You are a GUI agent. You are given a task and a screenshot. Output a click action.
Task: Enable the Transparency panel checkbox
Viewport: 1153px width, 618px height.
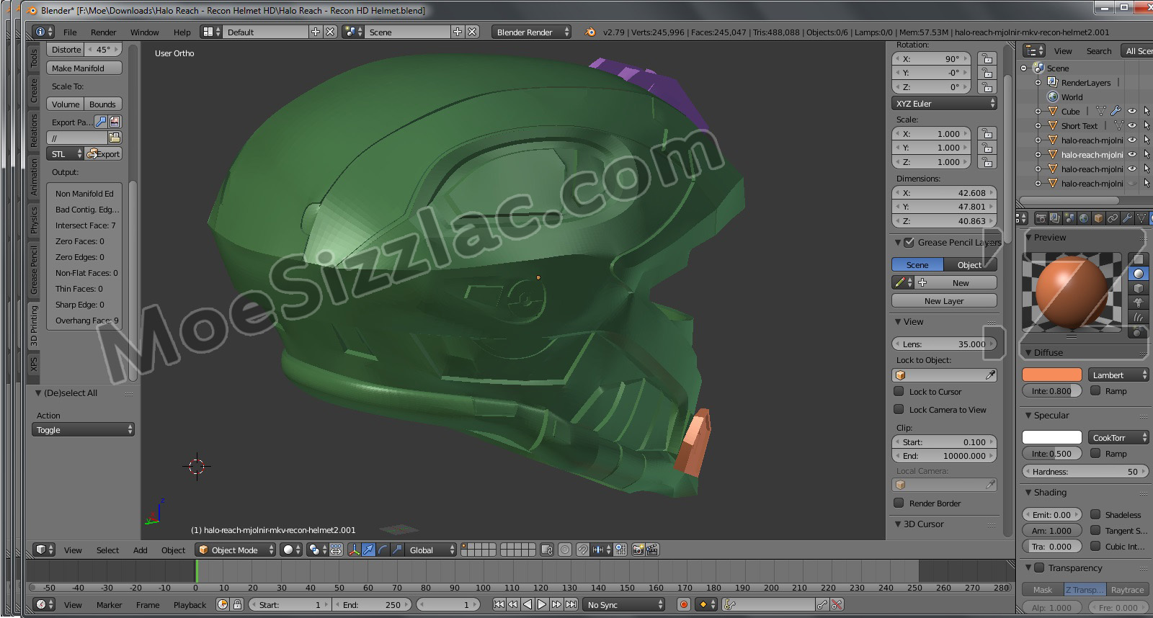point(1039,568)
